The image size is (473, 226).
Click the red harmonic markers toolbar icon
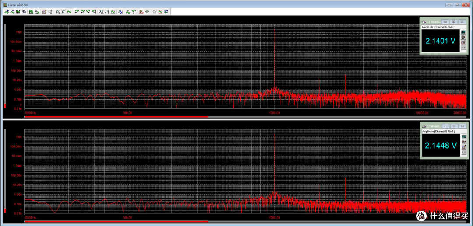tap(141, 12)
